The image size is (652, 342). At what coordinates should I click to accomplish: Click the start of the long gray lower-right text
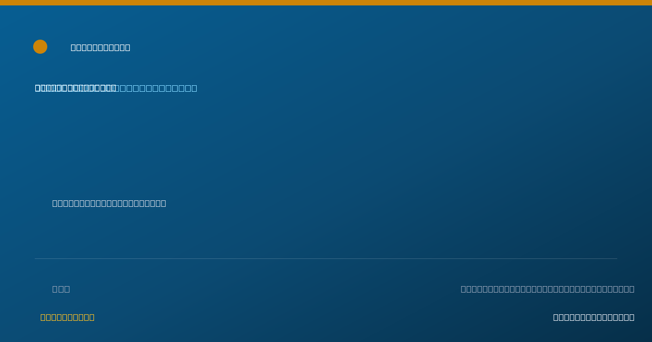[x=463, y=289]
